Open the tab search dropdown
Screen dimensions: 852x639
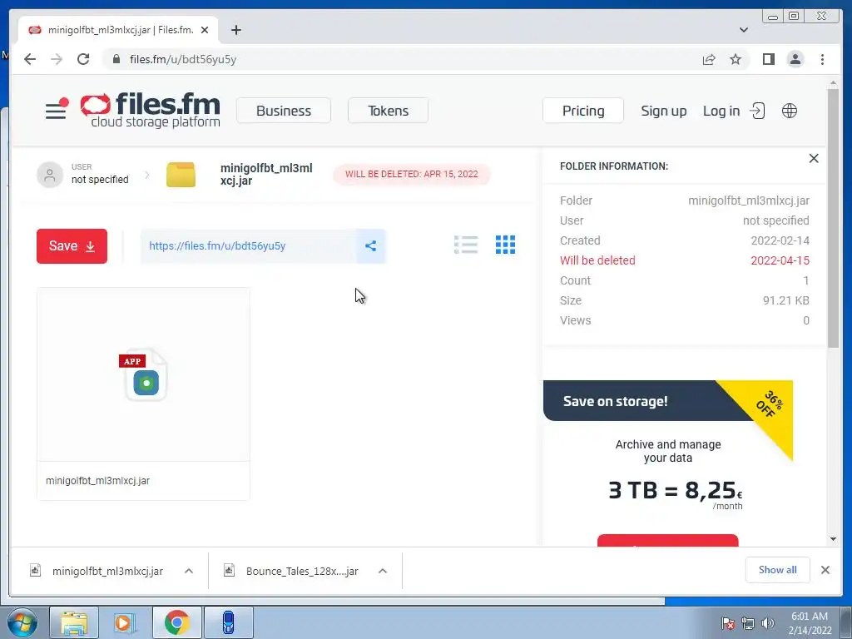pos(743,30)
